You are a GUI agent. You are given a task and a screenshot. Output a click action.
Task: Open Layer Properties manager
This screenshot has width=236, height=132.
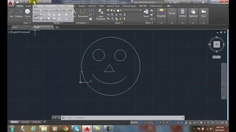tap(101, 14)
